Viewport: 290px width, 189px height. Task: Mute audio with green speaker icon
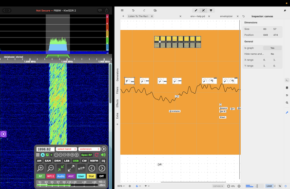coord(103,155)
